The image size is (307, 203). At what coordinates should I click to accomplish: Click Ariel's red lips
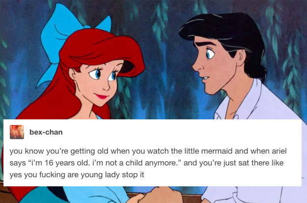point(101,96)
